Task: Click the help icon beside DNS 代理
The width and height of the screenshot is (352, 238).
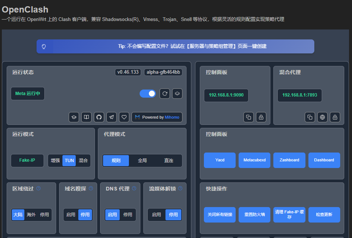Action: (x=134, y=188)
